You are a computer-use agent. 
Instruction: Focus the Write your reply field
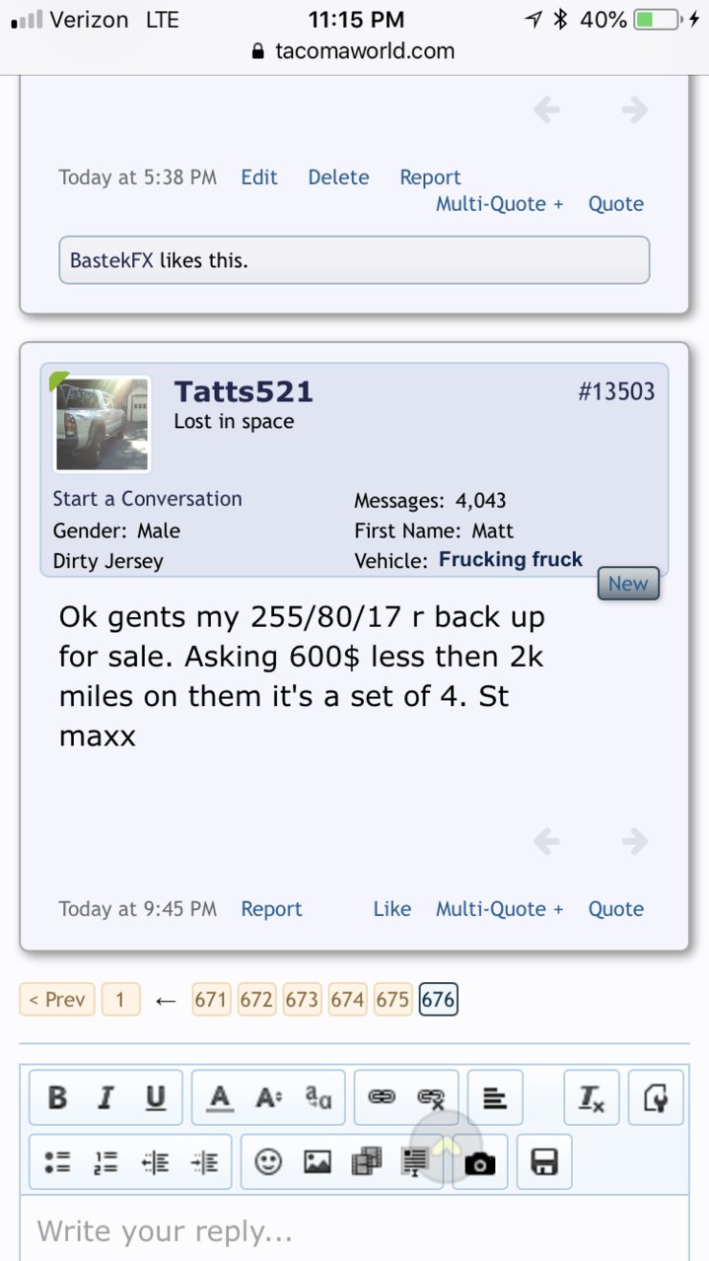point(354,1229)
